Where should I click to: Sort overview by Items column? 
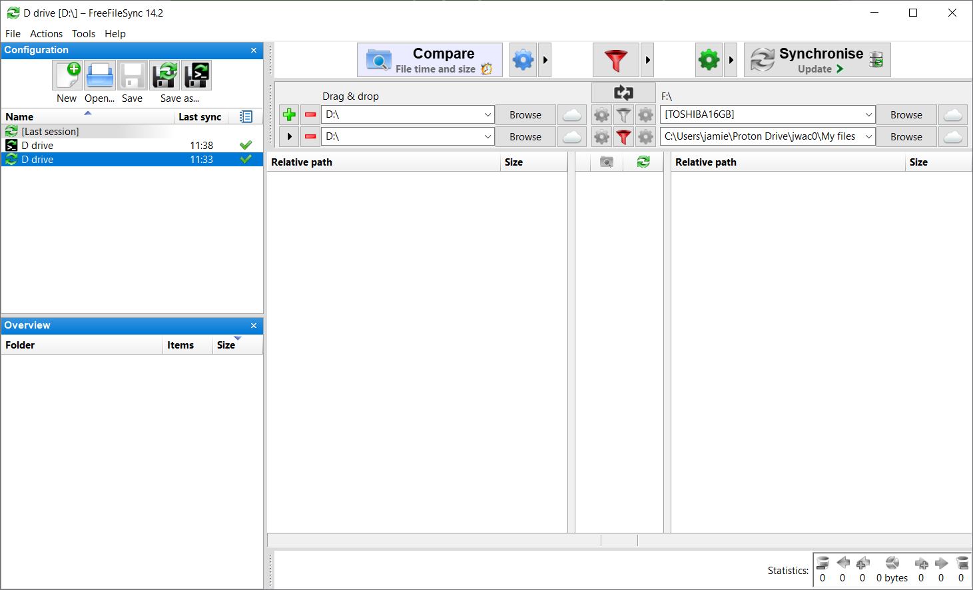[188, 345]
